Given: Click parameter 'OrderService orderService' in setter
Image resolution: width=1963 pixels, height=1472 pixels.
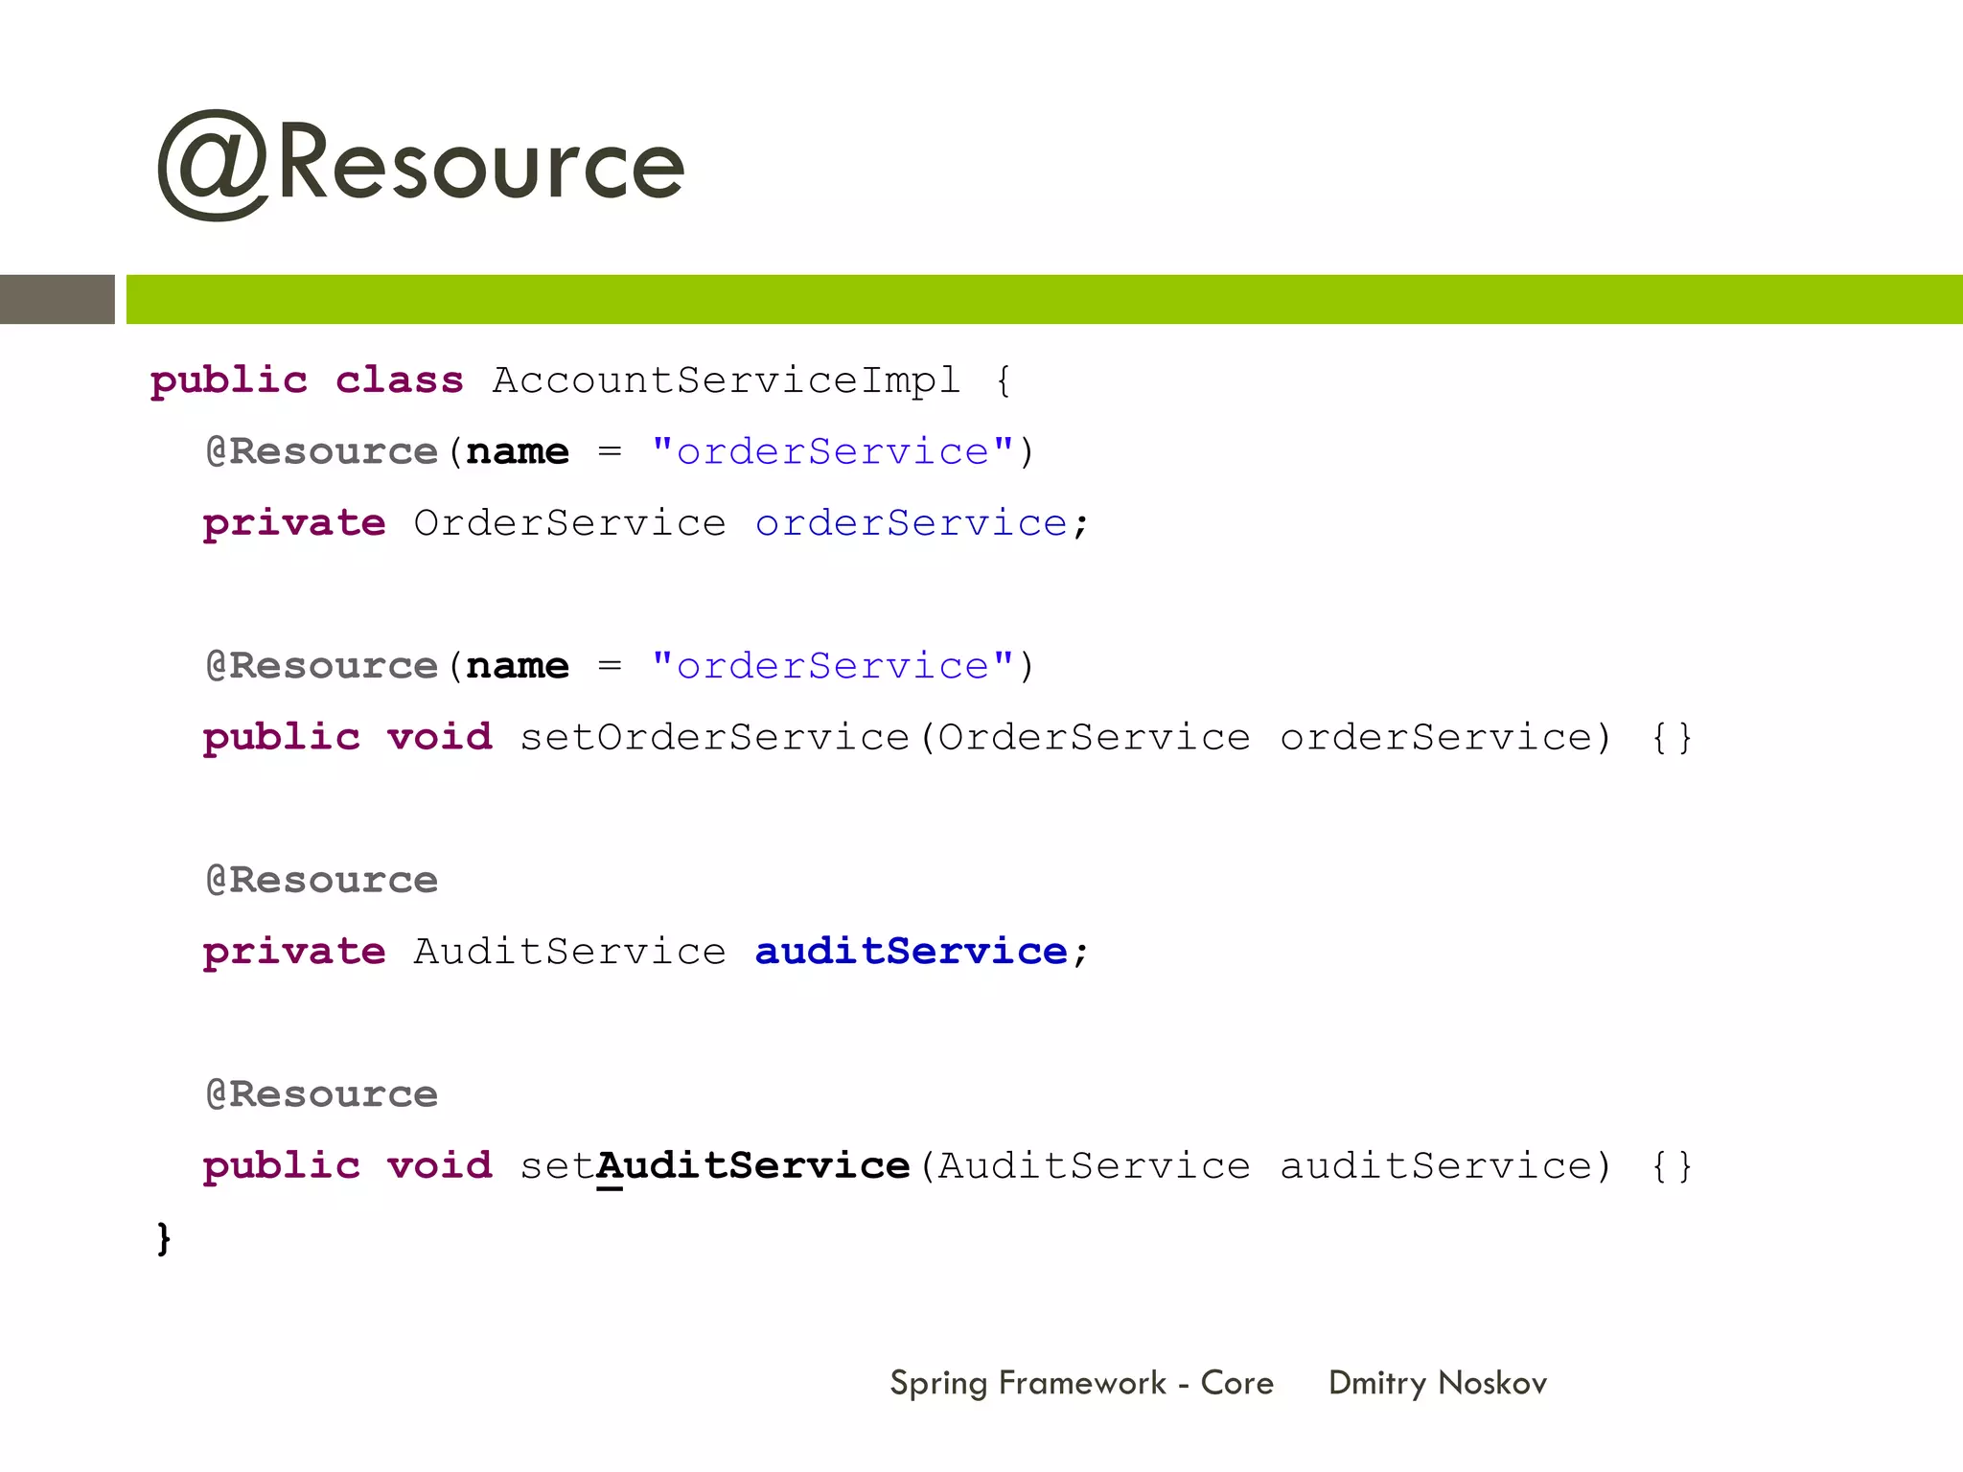Looking at the screenshot, I should [x=1265, y=737].
